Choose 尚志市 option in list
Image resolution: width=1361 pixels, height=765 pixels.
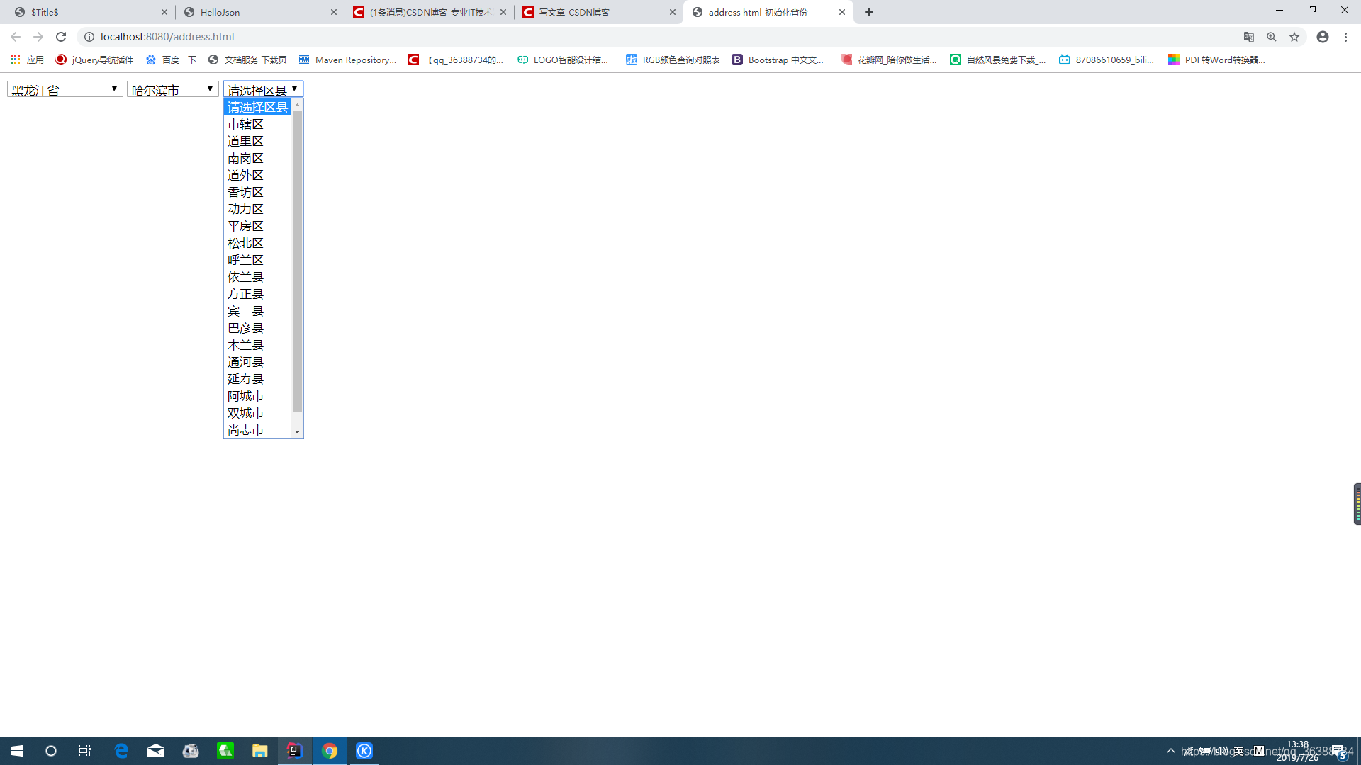245,430
